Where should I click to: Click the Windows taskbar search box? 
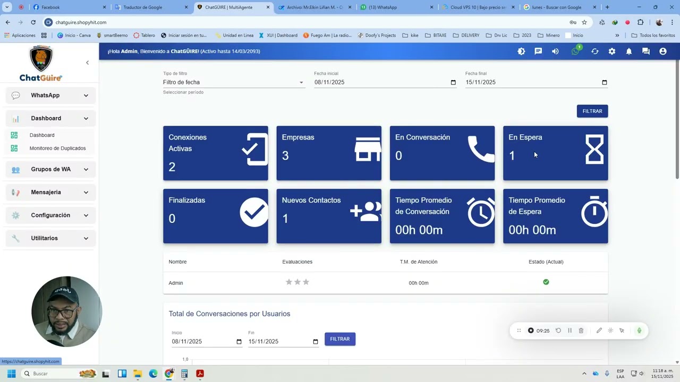[59, 374]
